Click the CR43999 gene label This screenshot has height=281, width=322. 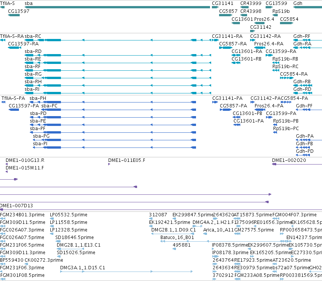coord(251,3)
